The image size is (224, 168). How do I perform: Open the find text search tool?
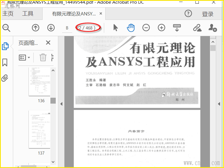(x=6, y=28)
